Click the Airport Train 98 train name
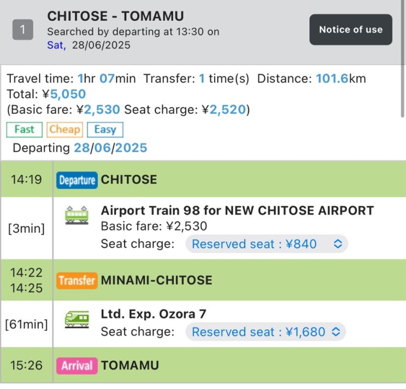This screenshot has width=406, height=389. click(237, 211)
